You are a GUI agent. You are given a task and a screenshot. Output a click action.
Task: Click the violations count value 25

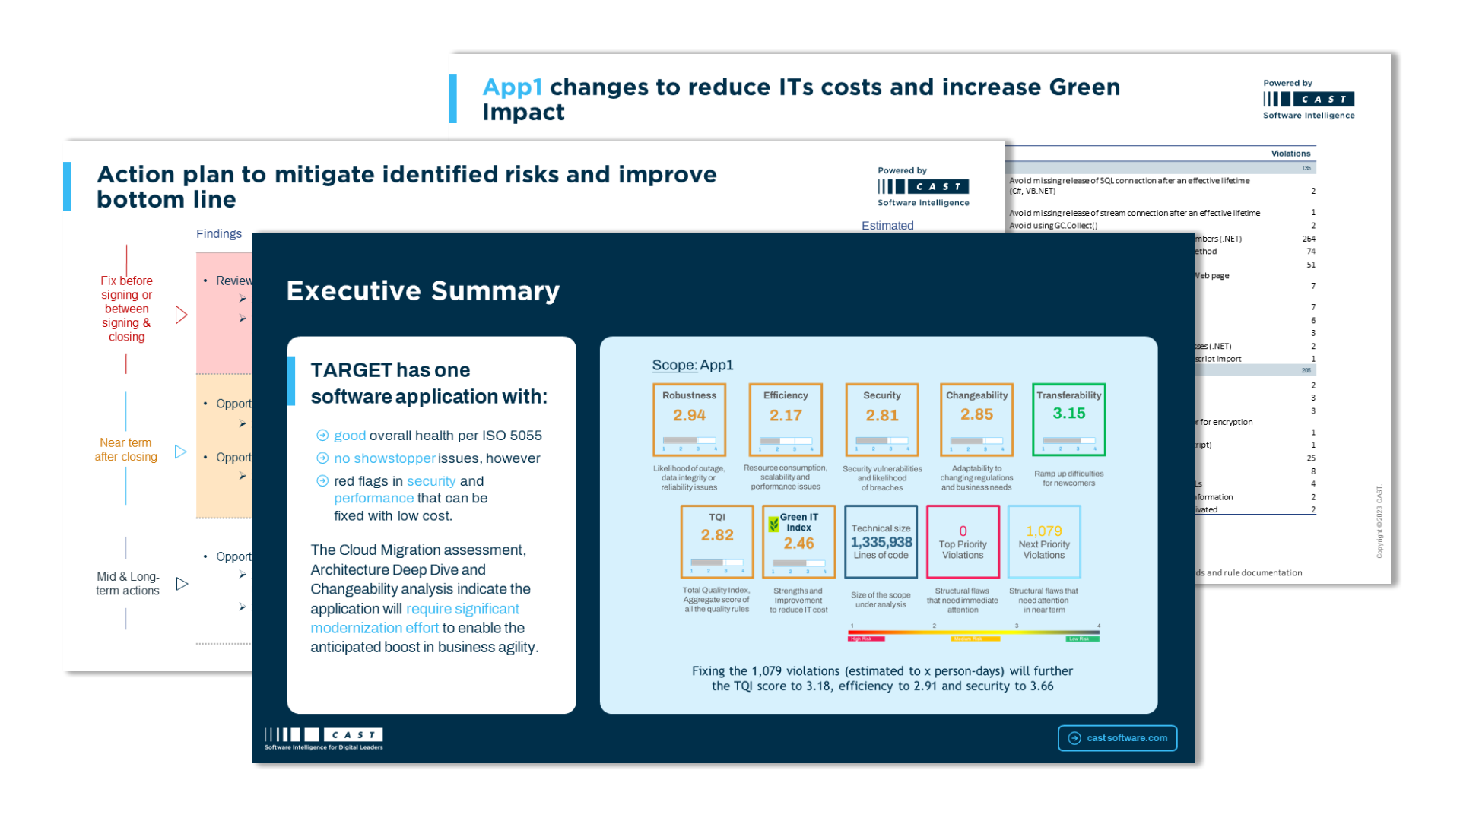point(1311,458)
